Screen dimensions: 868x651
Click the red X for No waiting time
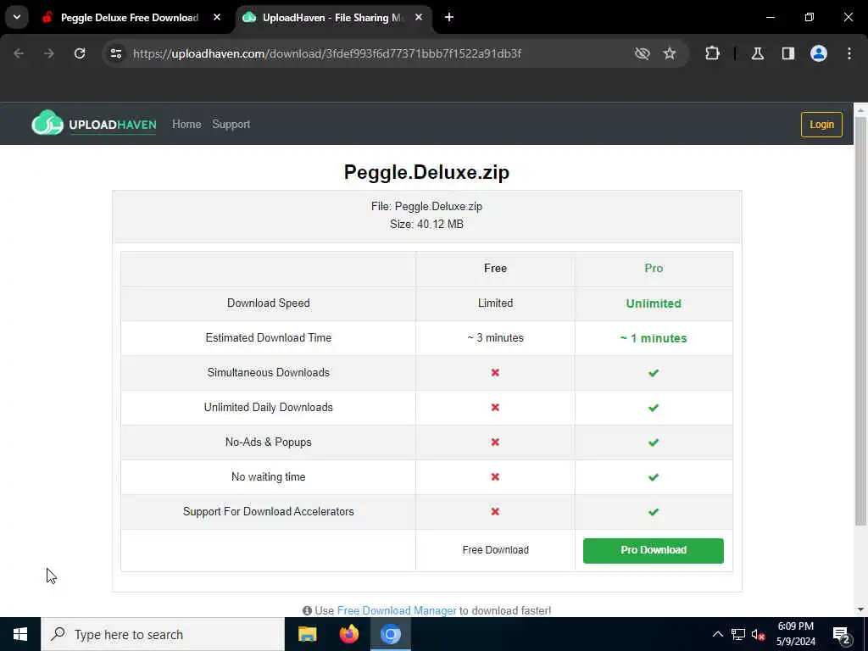(x=495, y=476)
